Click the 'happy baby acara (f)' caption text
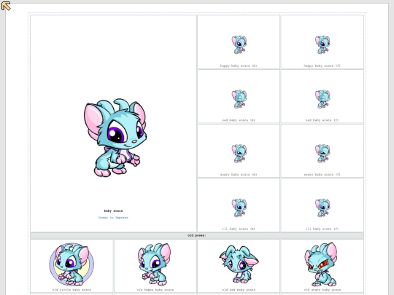The height and width of the screenshot is (295, 394). pos(322,66)
